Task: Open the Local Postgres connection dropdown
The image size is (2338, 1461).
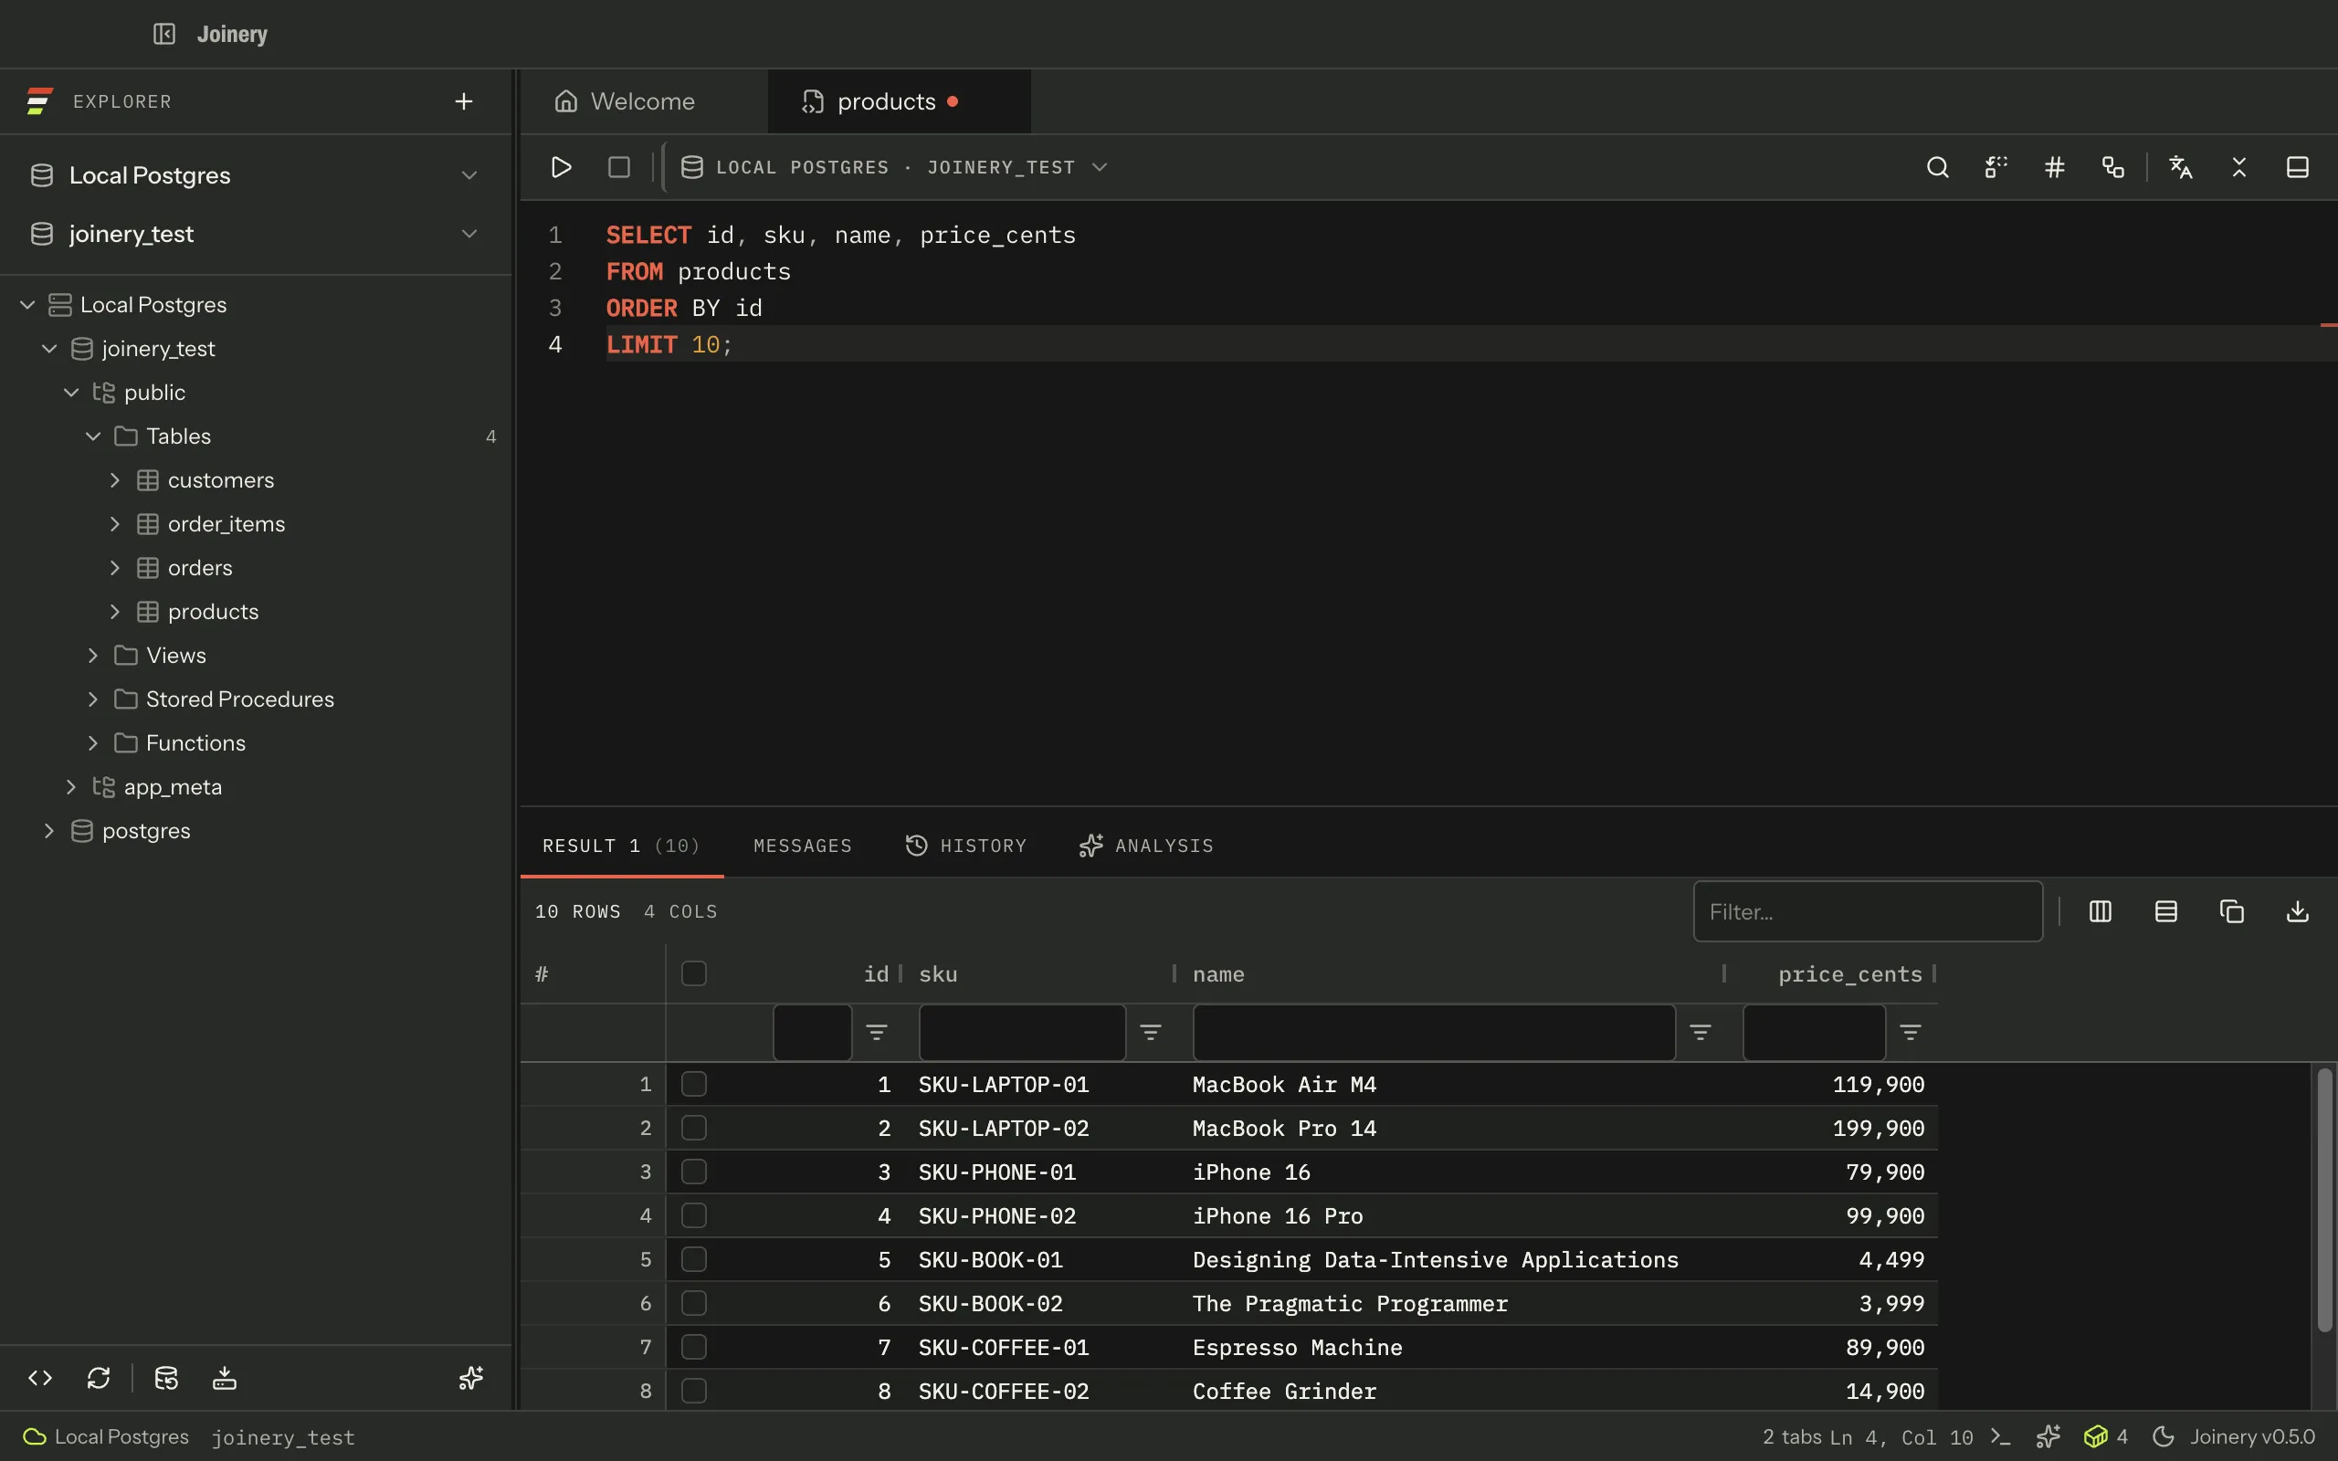Action: [255, 175]
